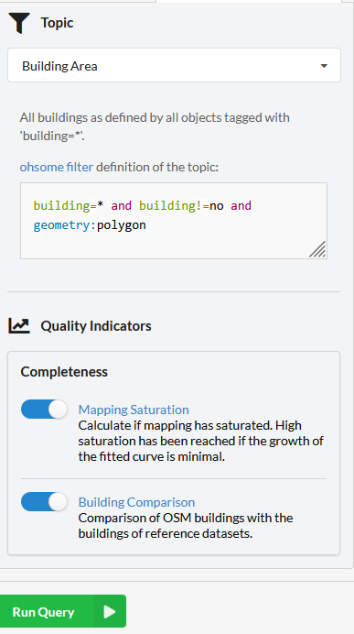This screenshot has height=634, width=354.
Task: Click the Completeness group title
Action: 64,372
